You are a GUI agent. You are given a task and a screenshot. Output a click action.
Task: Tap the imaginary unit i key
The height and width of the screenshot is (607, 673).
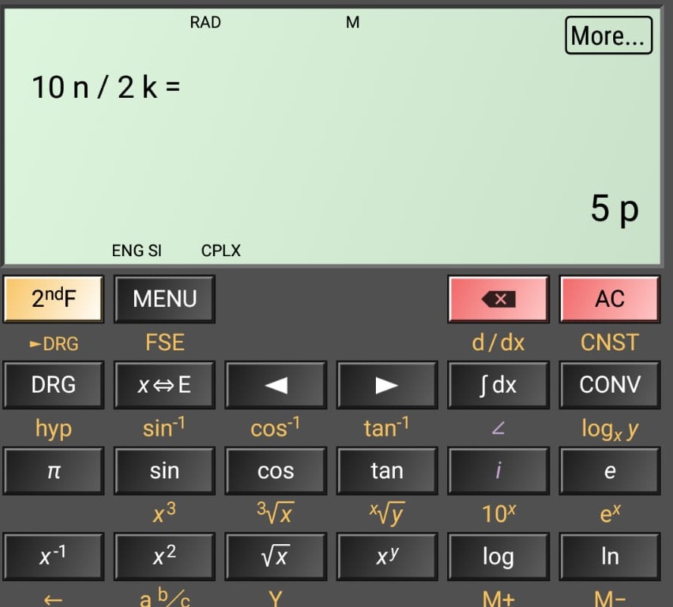click(x=498, y=471)
